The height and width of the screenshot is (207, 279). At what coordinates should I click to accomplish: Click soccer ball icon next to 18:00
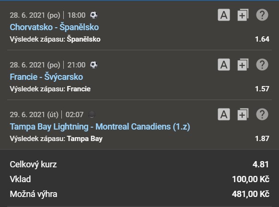(x=93, y=15)
